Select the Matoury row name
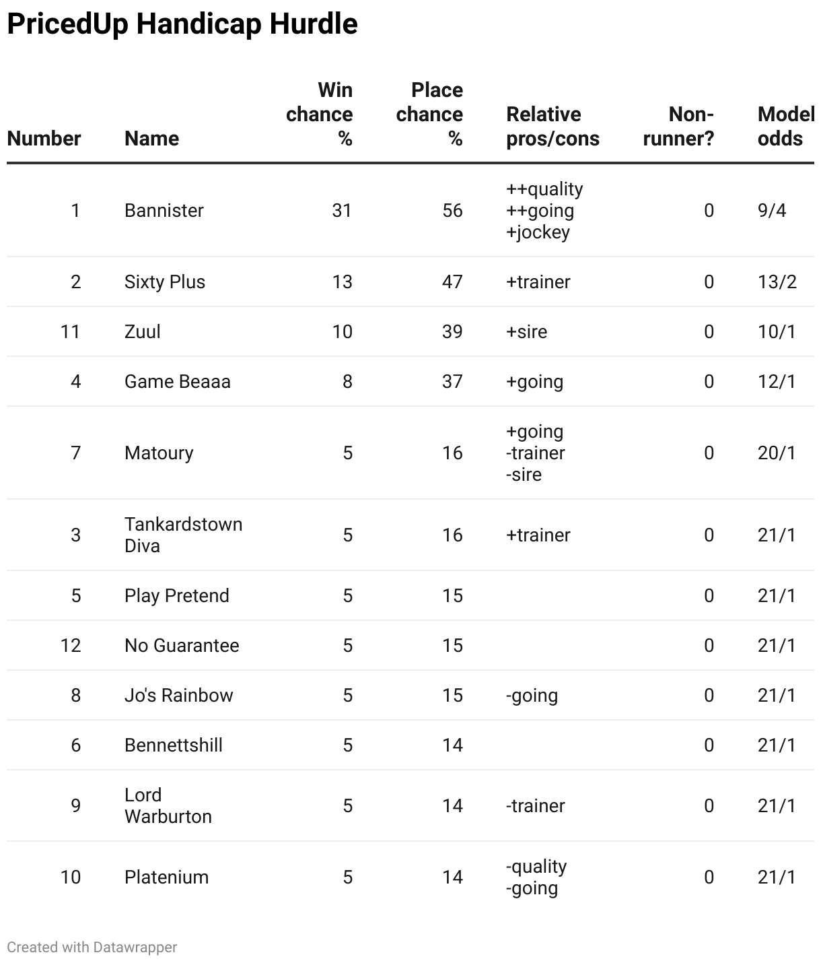 (x=159, y=453)
